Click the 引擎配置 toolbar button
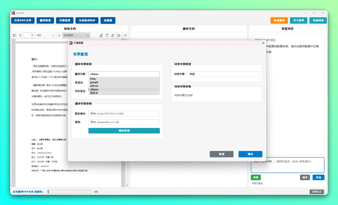Screen dimensions: 338x205 click(65, 20)
